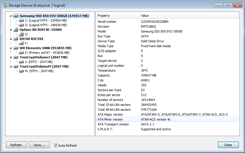Image resolution: width=245 pixels, height=153 pixels.
Task: Collapse the TrueCryptVolumeJ tree node
Action: tap(11, 57)
